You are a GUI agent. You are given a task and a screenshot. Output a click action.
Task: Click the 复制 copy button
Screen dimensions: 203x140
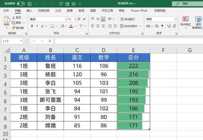pyautogui.click(x=17, y=23)
